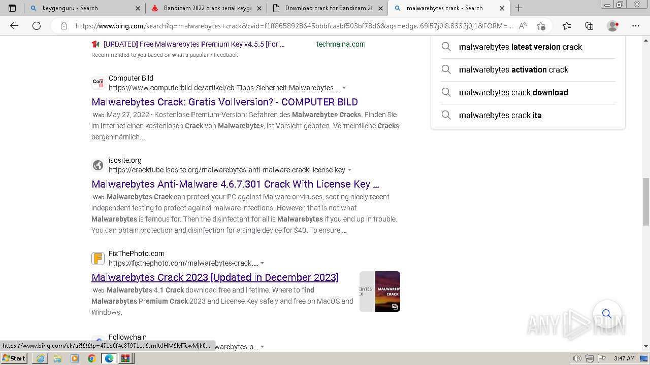The width and height of the screenshot is (650, 365).
Task: Click the floating round search button
Action: 606,314
